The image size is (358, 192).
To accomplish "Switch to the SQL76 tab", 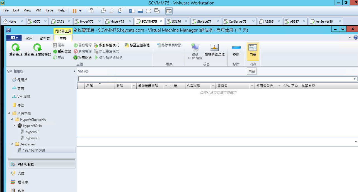I will [176, 21].
